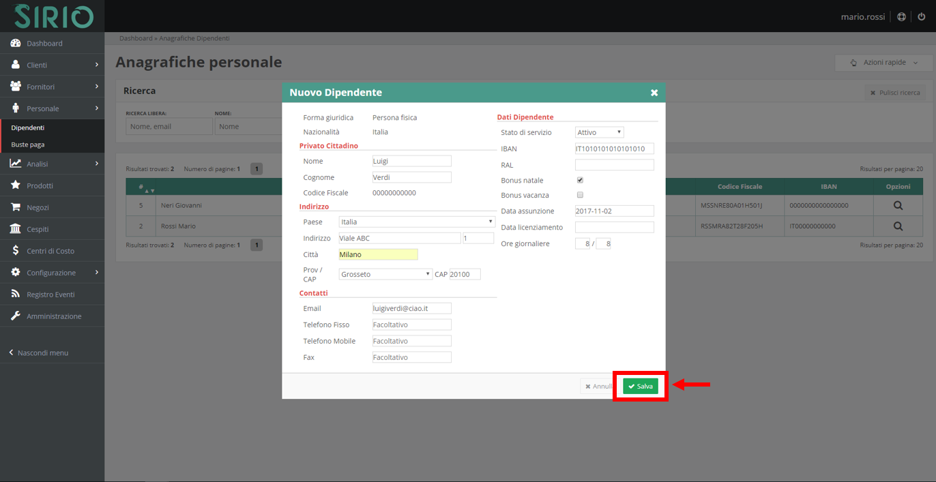Click the Negozi shopping cart icon
Screen dimensions: 936x482
tap(15, 207)
